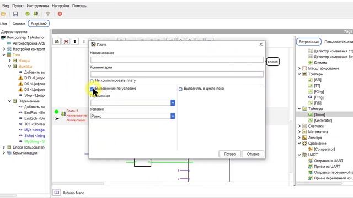Open the Вид menu
The height and width of the screenshot is (198, 353).
(x=6, y=6)
